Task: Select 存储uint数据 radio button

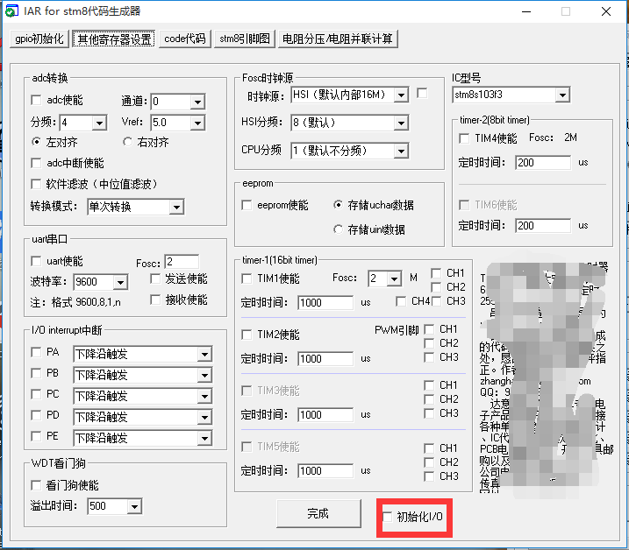Action: click(x=338, y=229)
